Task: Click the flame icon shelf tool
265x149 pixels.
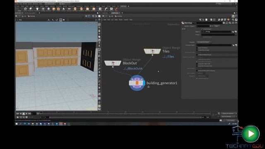Action: point(64,9)
